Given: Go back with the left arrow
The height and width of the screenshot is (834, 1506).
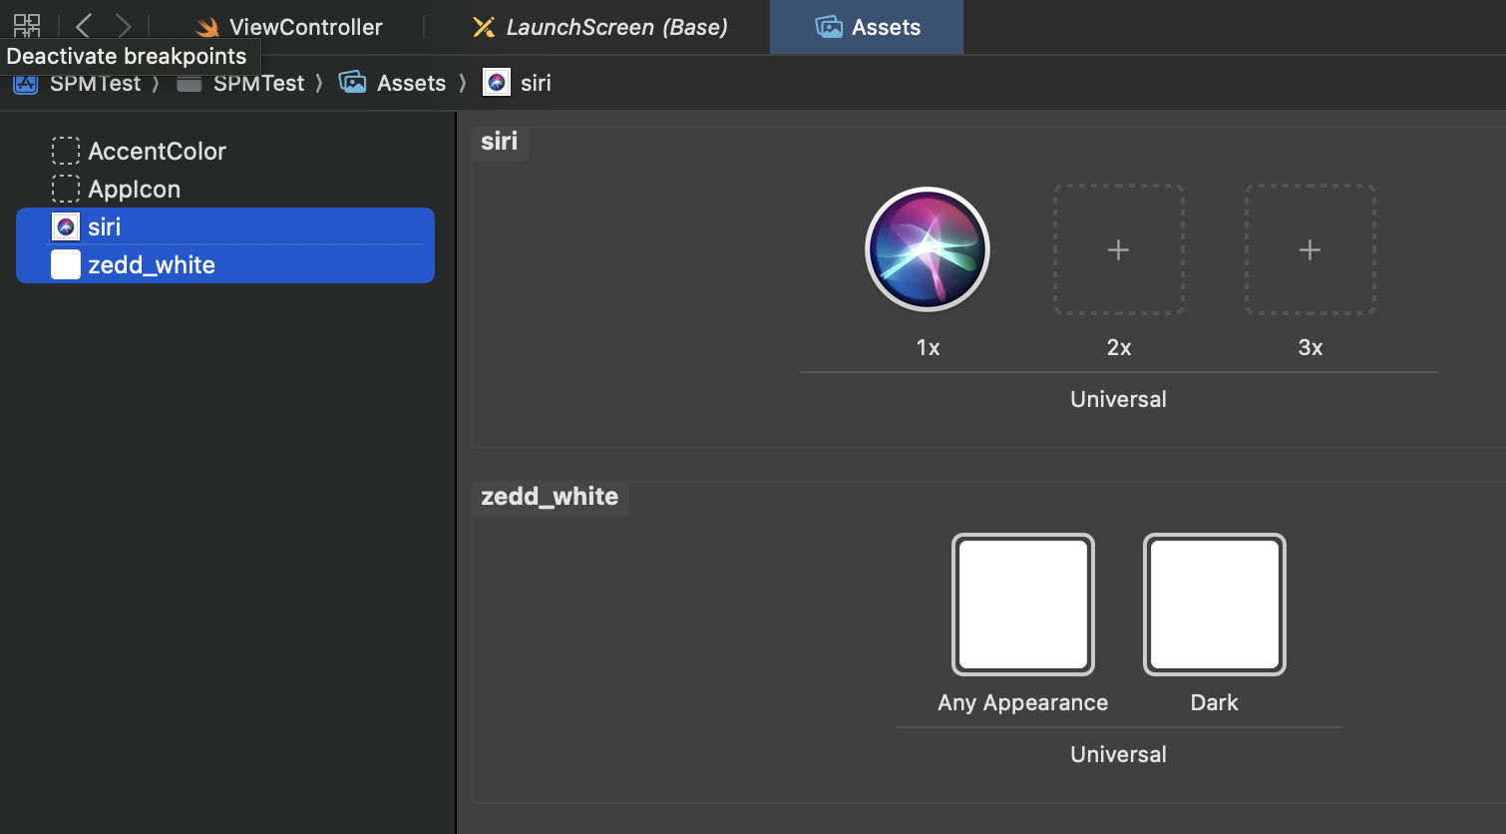Looking at the screenshot, I should (84, 26).
